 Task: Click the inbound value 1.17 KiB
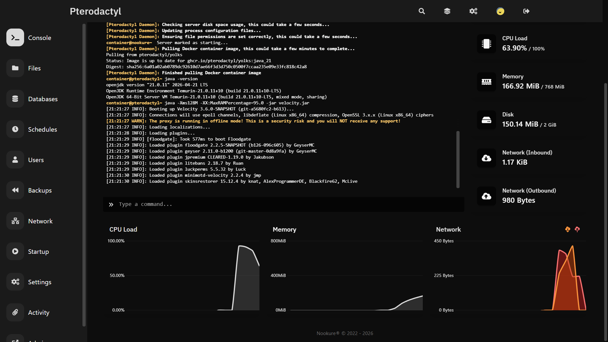tap(515, 162)
